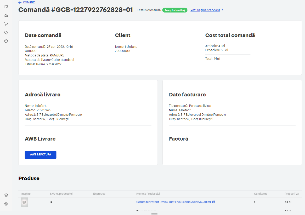Open the shopping cart orders section
305x215 pixels.
tap(6, 24)
